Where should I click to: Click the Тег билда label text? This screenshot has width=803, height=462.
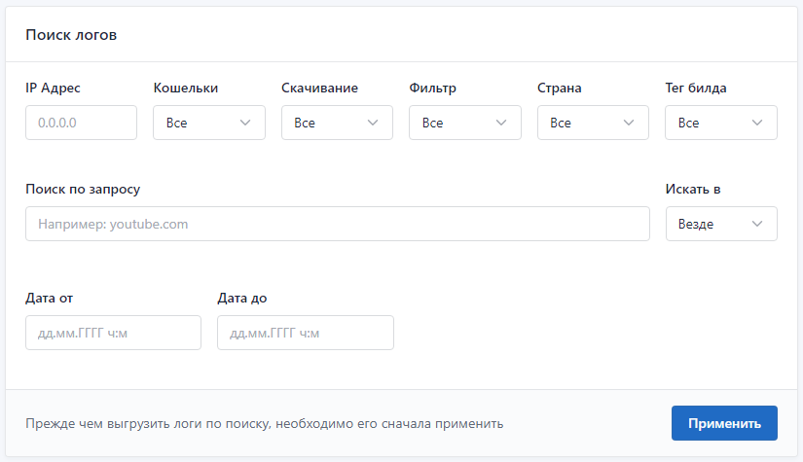tap(696, 88)
